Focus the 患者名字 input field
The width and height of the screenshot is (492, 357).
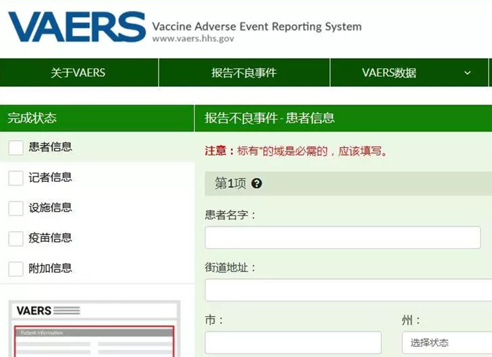[x=343, y=237]
